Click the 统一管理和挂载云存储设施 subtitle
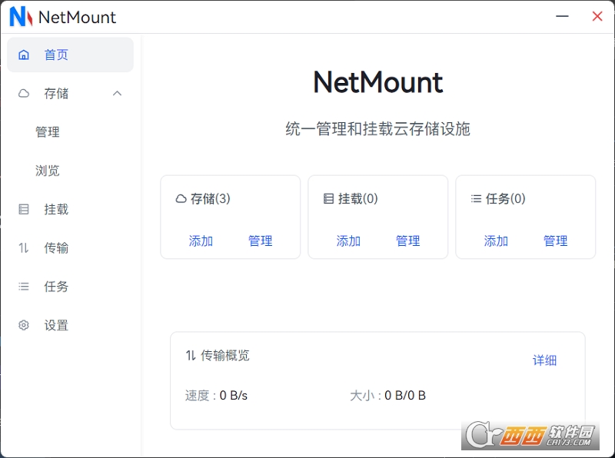 click(x=378, y=128)
